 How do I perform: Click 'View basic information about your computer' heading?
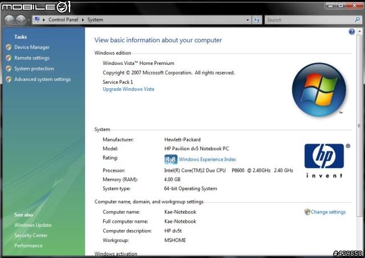158,40
